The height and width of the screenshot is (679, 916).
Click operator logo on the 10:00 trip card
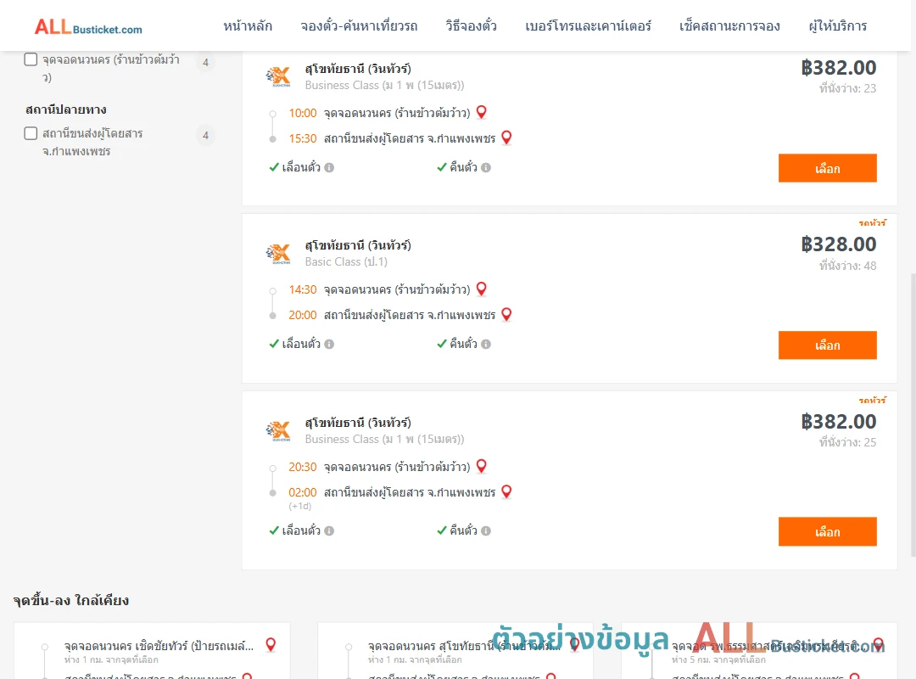tap(278, 76)
